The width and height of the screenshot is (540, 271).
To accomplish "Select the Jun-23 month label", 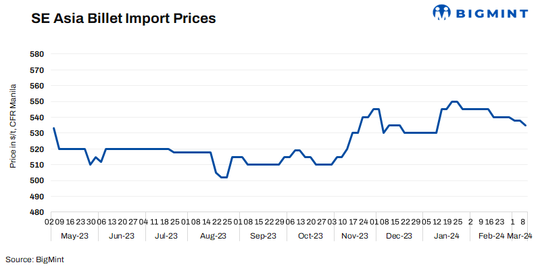I will click(120, 236).
